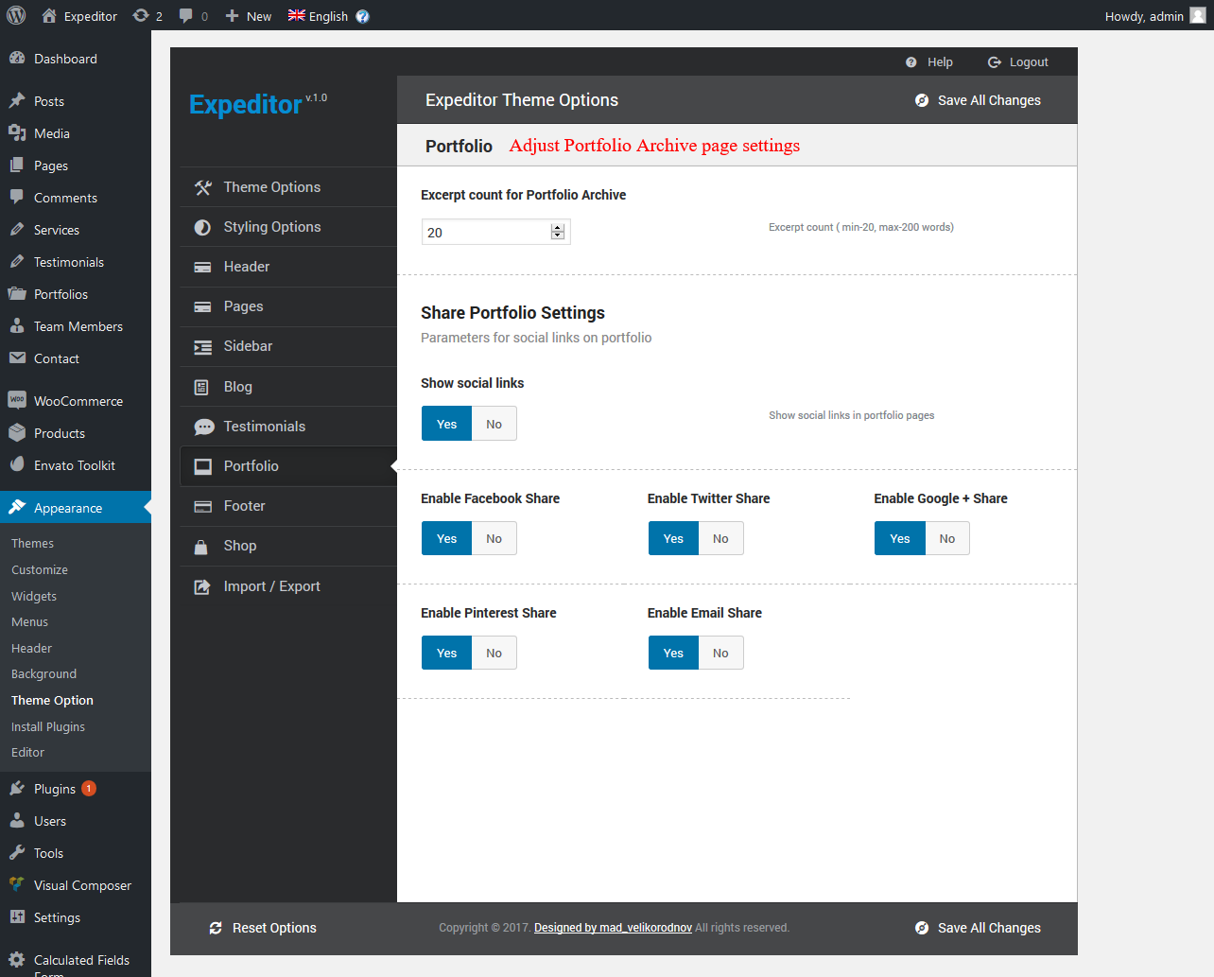Switch Enable Email Share to No
This screenshot has width=1214, height=977.
(x=720, y=653)
